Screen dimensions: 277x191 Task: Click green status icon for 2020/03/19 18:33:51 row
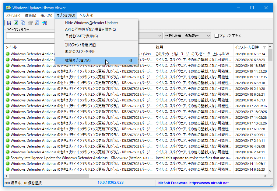click(8, 65)
